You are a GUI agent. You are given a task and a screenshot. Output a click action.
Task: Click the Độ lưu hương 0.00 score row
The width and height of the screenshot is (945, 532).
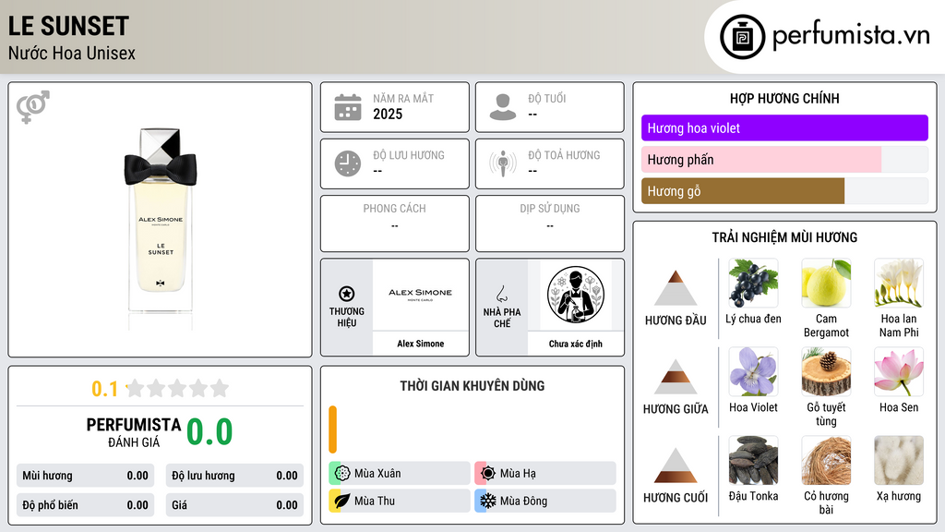(234, 476)
